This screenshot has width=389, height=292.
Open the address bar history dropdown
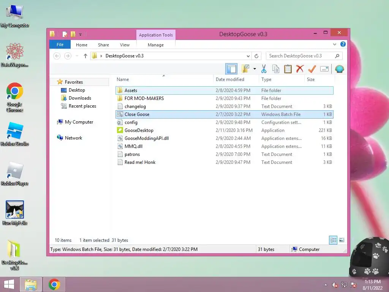pos(248,56)
